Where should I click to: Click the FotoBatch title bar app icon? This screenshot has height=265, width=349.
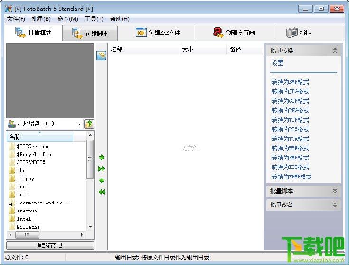9,9
